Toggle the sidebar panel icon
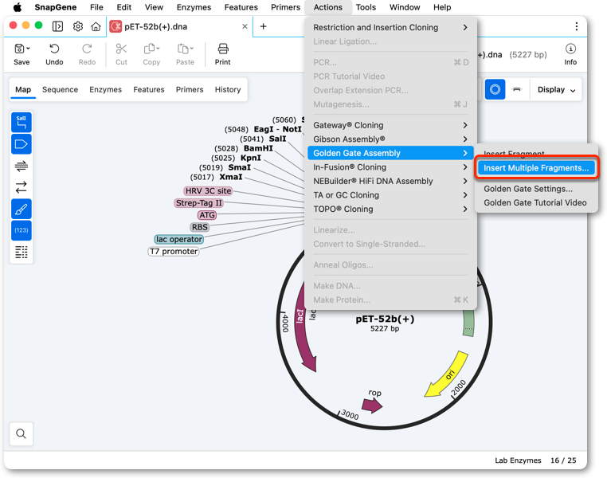Image resolution: width=607 pixels, height=478 pixels. pyautogui.click(x=57, y=26)
